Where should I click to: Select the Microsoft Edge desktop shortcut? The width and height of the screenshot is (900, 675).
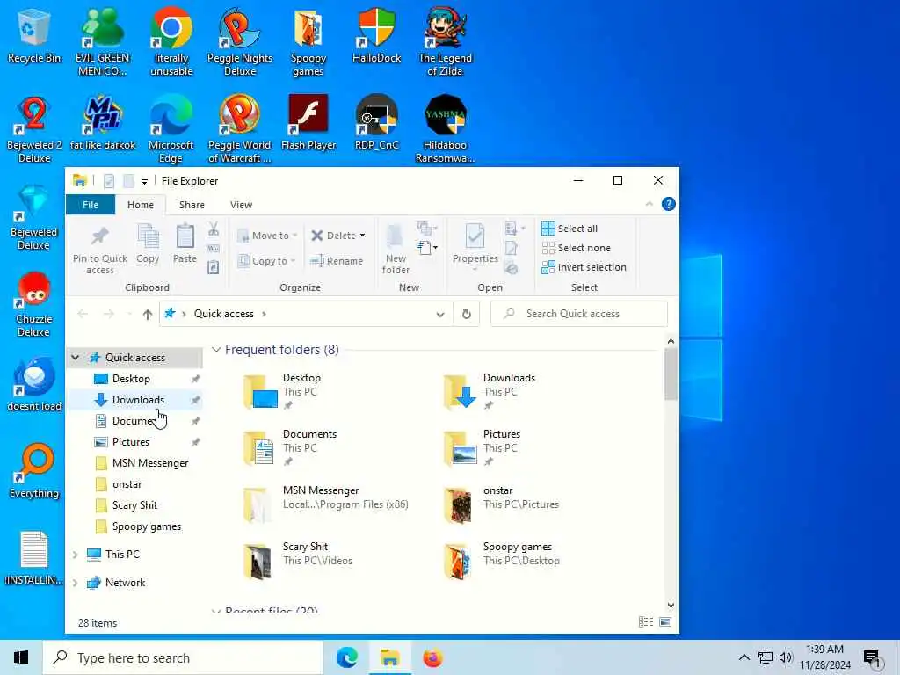click(171, 128)
